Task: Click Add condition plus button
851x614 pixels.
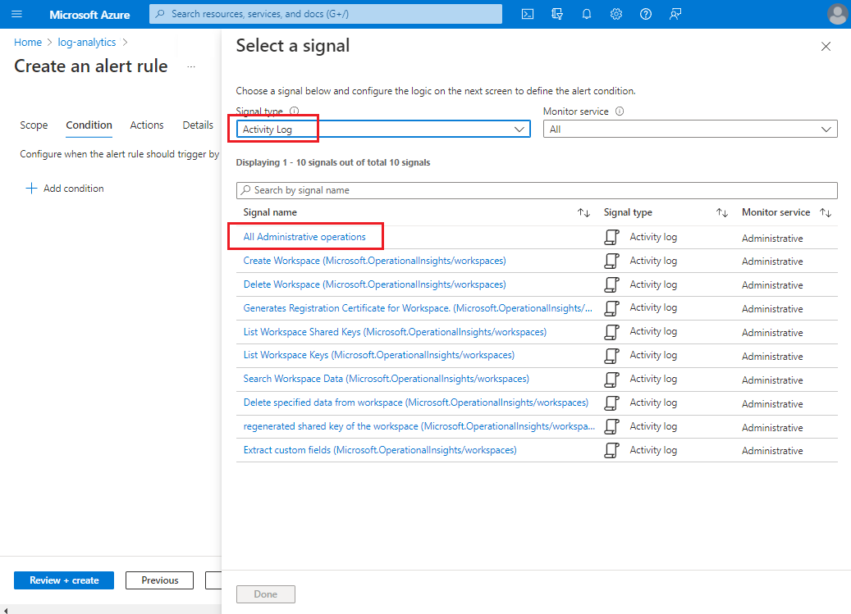Action: (x=65, y=189)
